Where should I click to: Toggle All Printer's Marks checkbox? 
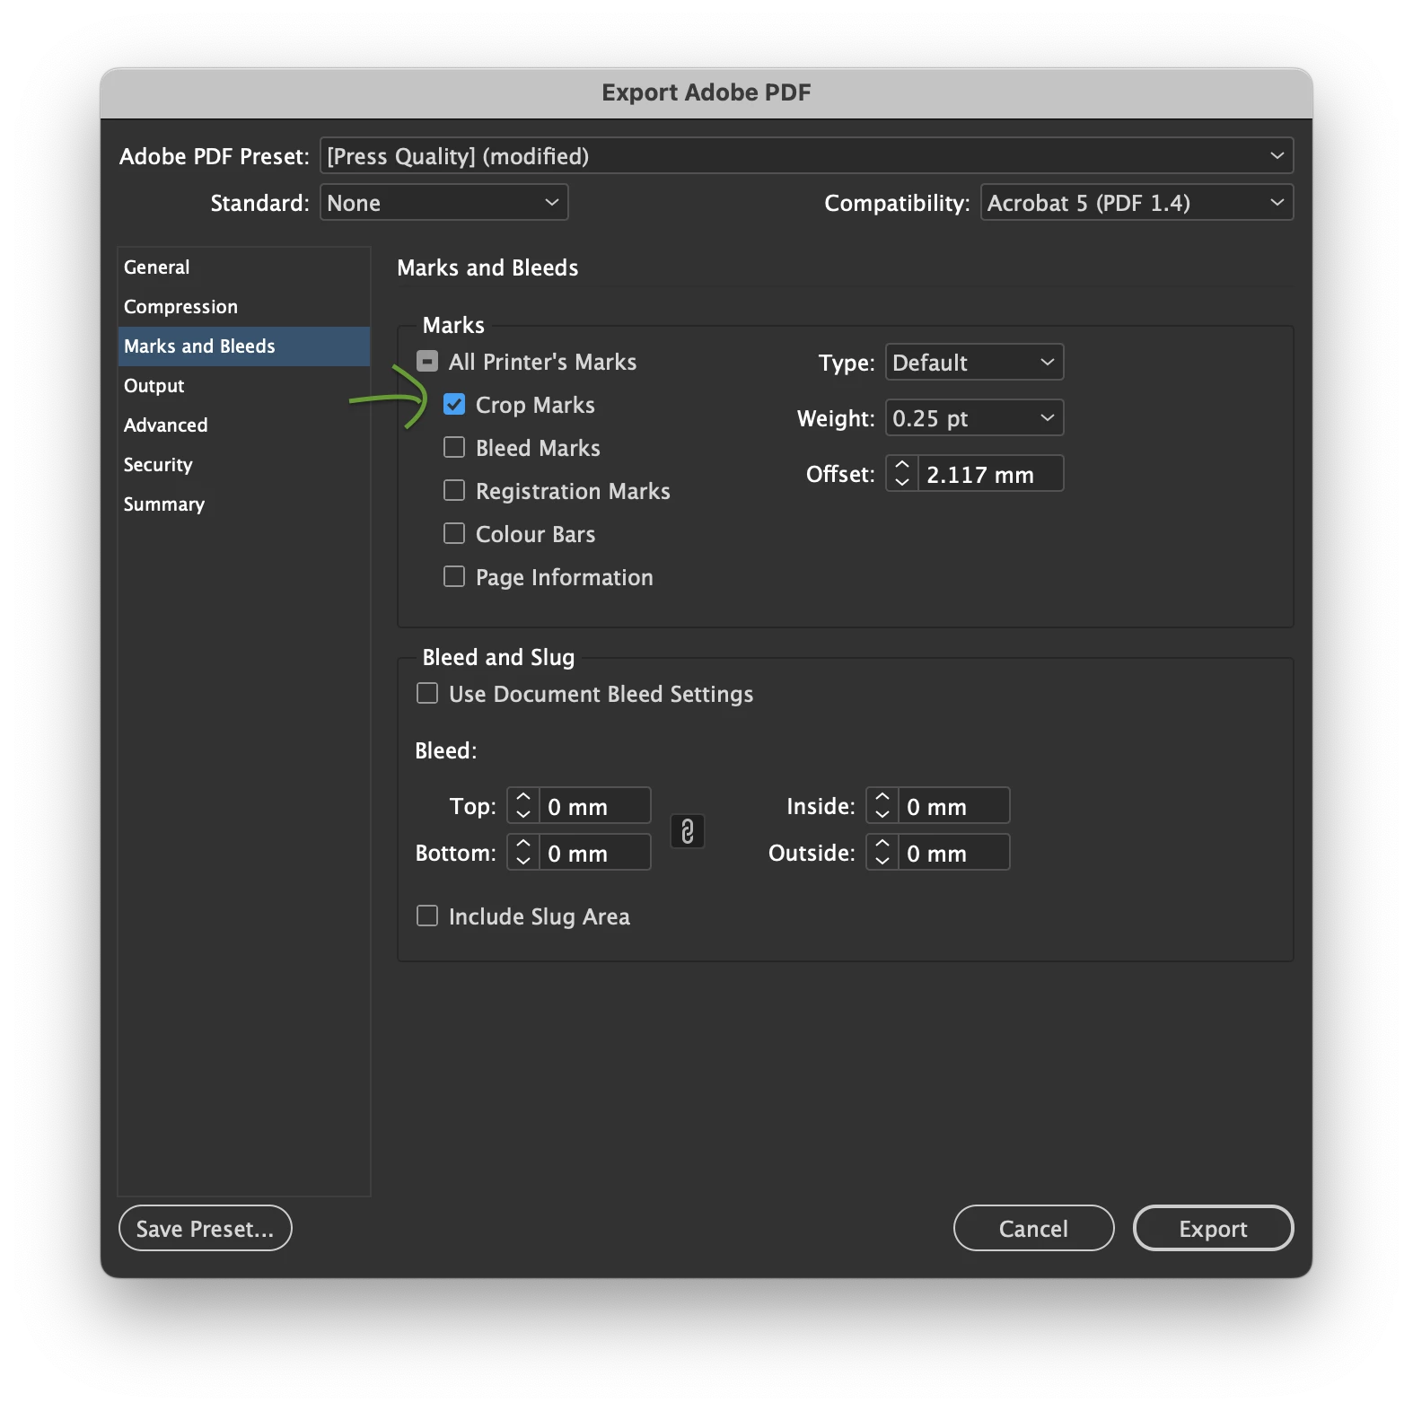(427, 362)
